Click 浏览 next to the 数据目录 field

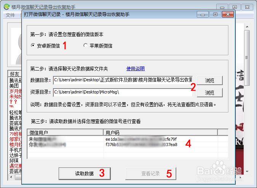click(x=210, y=80)
